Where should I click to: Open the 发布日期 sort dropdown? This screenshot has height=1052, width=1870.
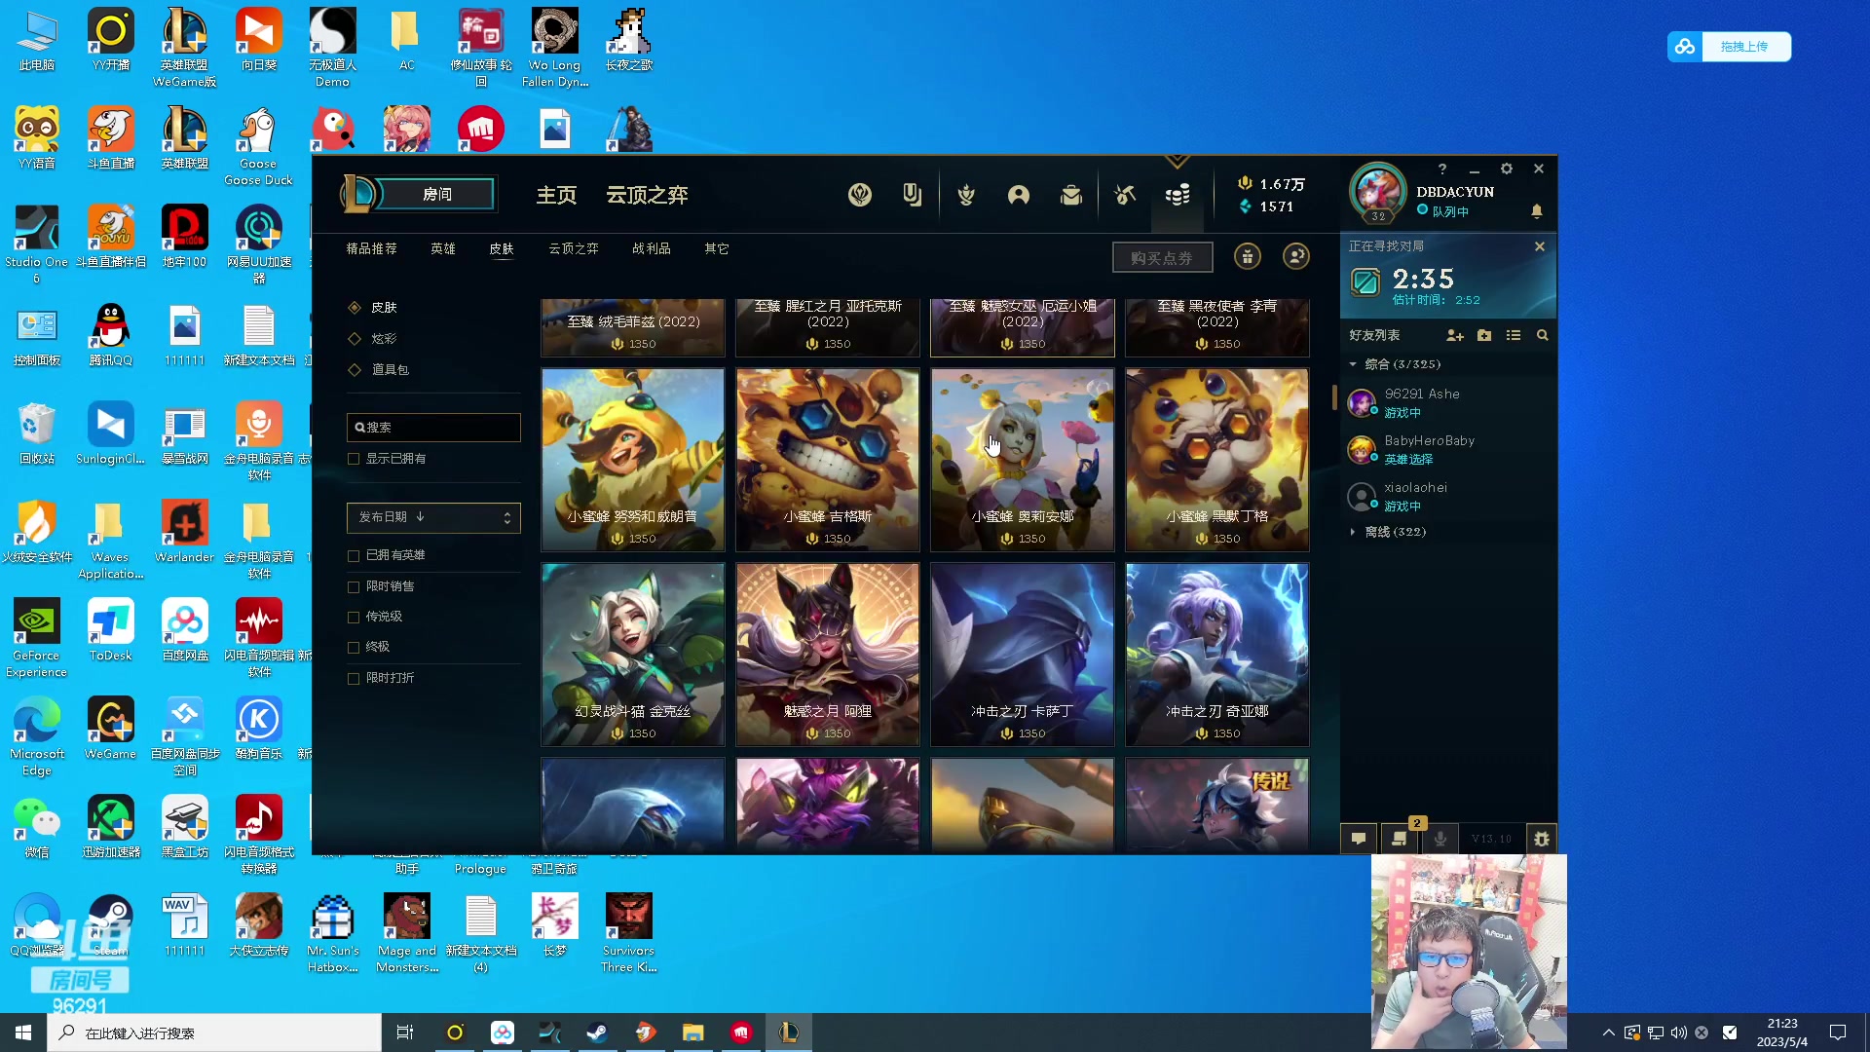(x=433, y=517)
